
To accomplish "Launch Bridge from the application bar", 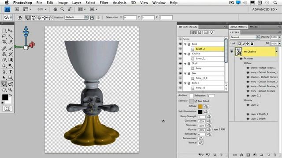I will pyautogui.click(x=17, y=9).
